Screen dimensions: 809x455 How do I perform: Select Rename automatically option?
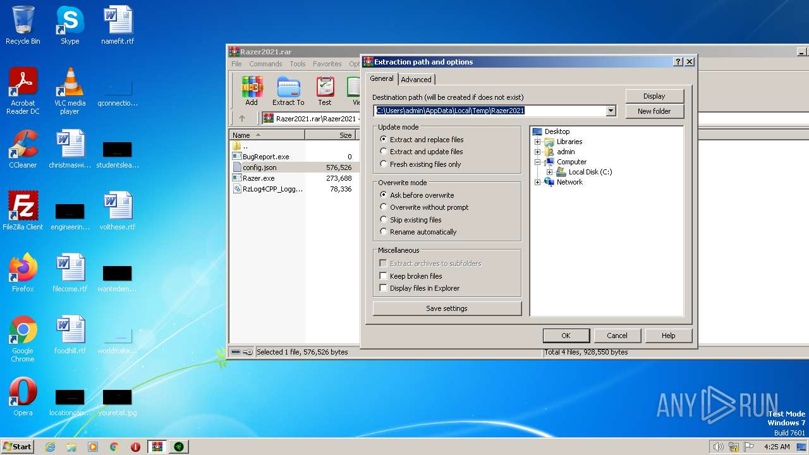[x=418, y=232]
